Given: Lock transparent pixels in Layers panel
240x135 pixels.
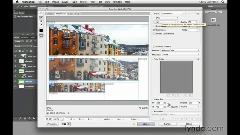Looking at the screenshot, I should point(19,51).
